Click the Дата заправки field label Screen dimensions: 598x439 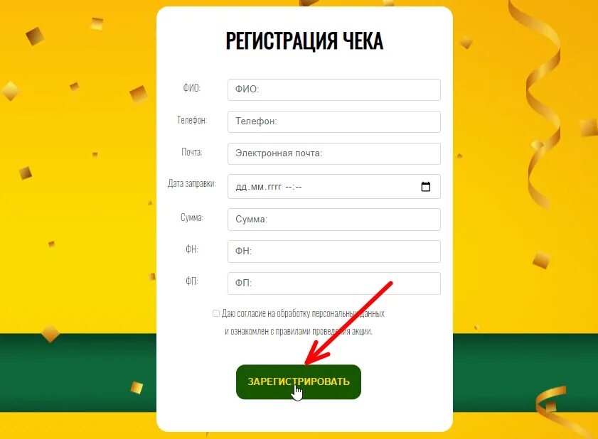[192, 183]
